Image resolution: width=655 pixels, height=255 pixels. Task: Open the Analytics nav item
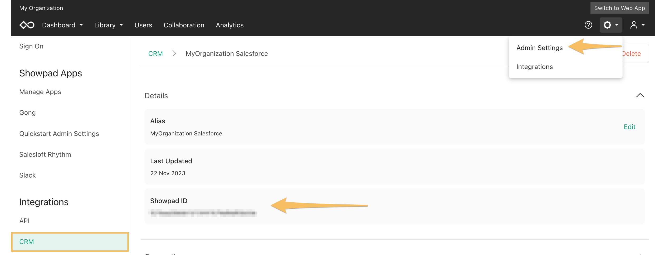(x=230, y=25)
